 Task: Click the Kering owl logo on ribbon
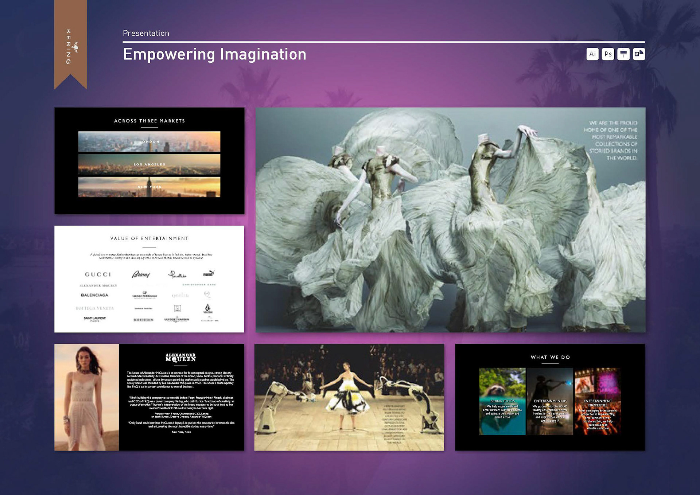pyautogui.click(x=75, y=47)
